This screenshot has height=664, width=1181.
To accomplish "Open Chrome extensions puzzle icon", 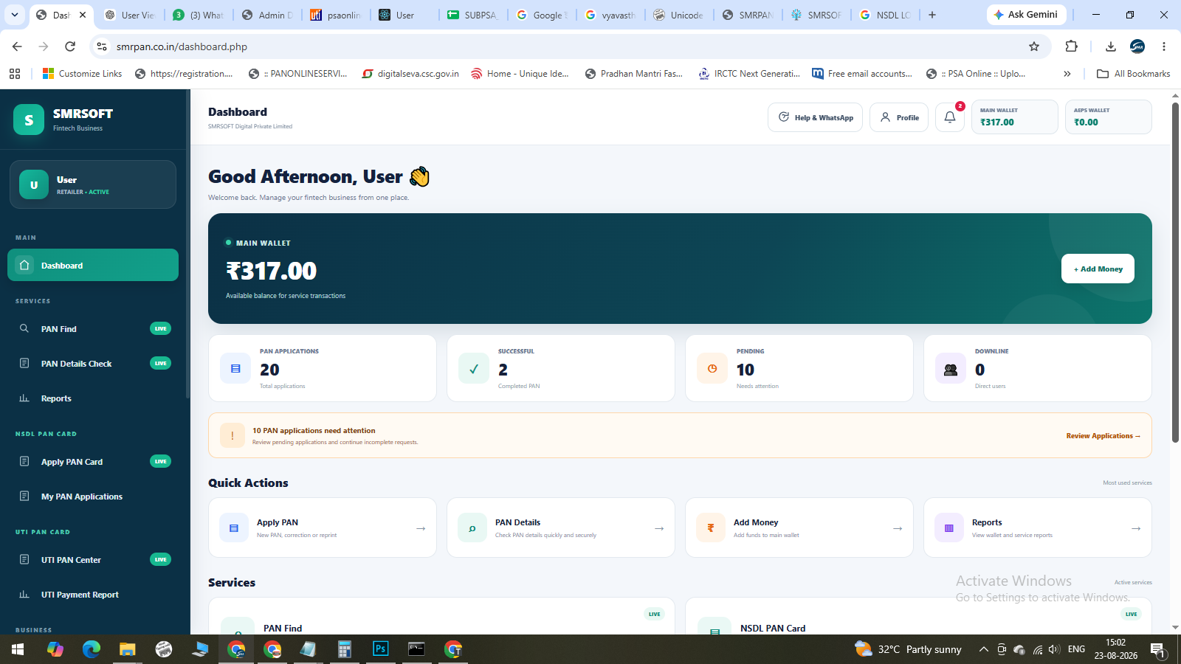I will (1072, 46).
